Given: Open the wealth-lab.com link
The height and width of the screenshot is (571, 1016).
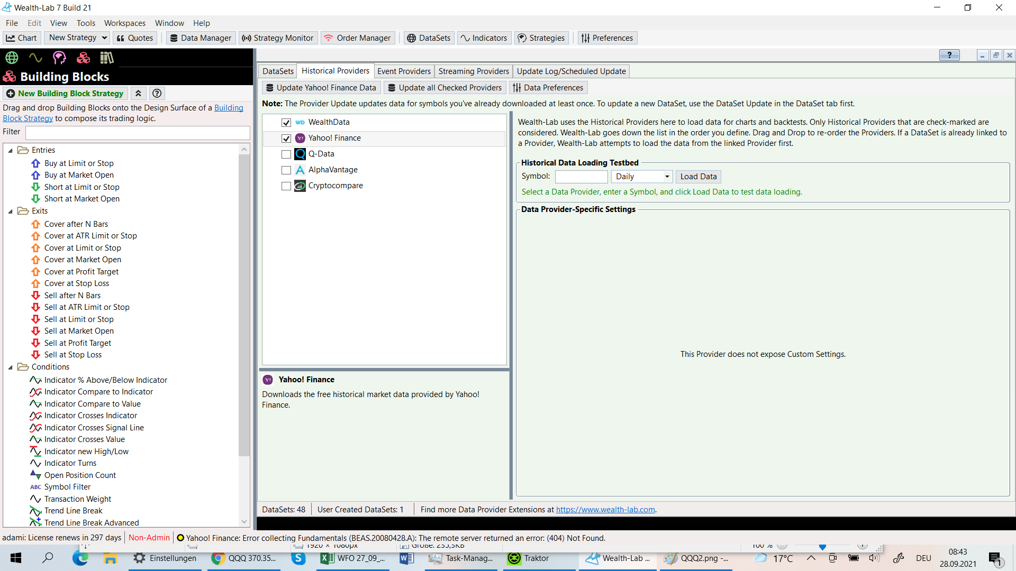Looking at the screenshot, I should 605,510.
